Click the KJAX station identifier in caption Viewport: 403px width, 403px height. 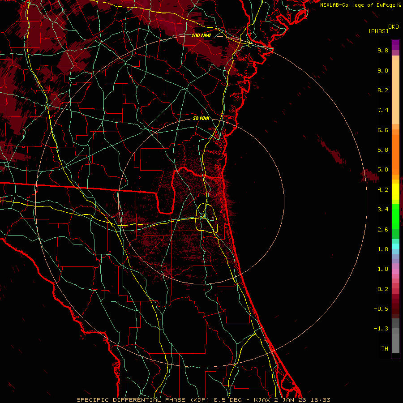pyautogui.click(x=262, y=400)
